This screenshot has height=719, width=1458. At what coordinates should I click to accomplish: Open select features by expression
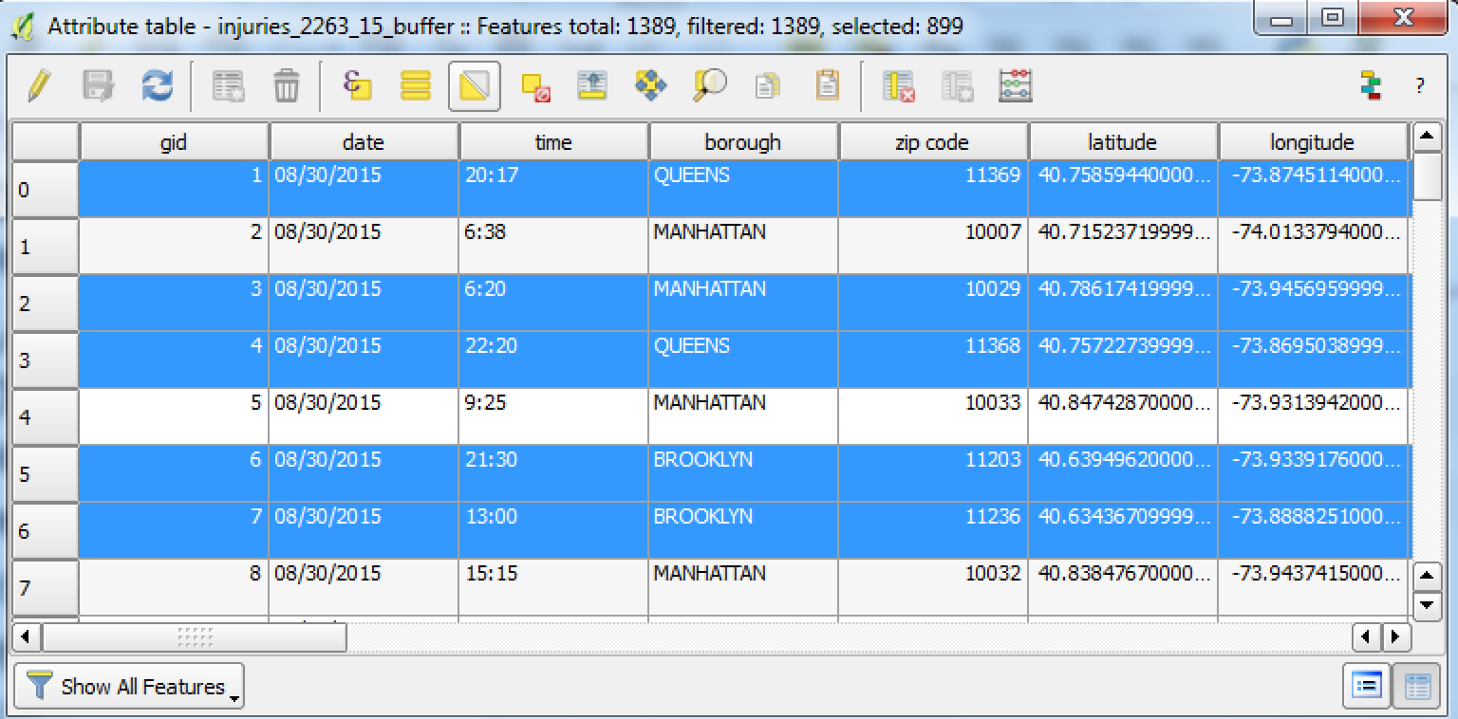pyautogui.click(x=357, y=86)
